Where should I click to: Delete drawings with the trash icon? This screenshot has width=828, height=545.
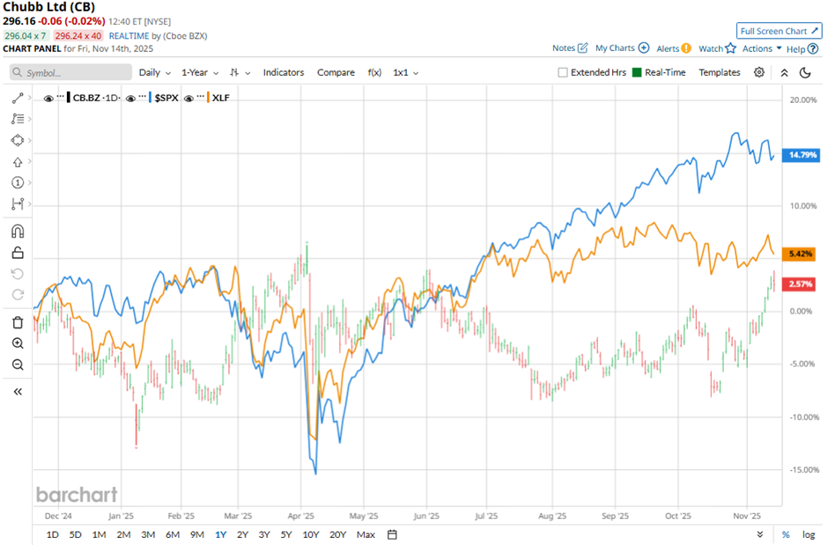[18, 322]
